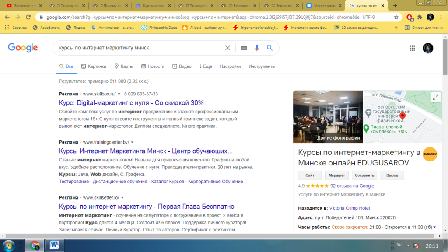The image size is (448, 252).
Task: Expand the working hours dropdown
Action: [434, 227]
